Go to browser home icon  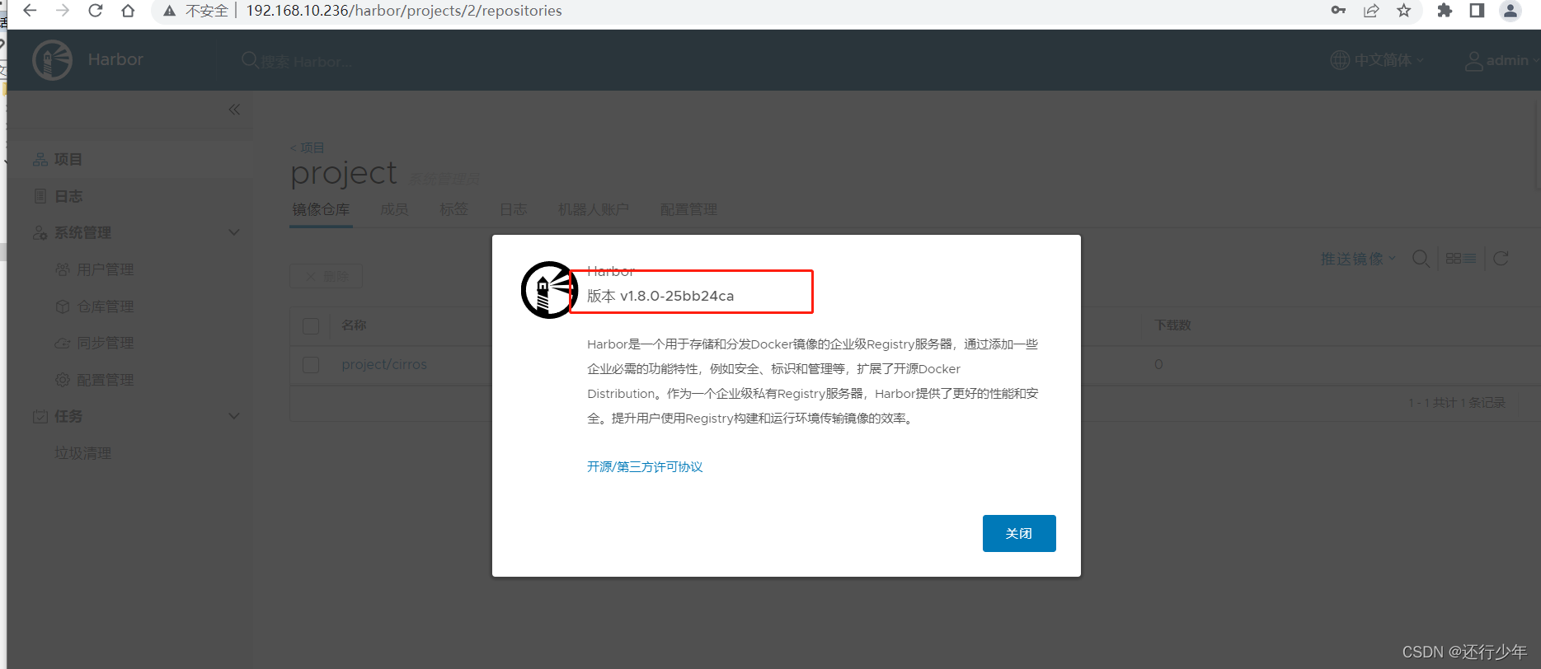pyautogui.click(x=128, y=11)
